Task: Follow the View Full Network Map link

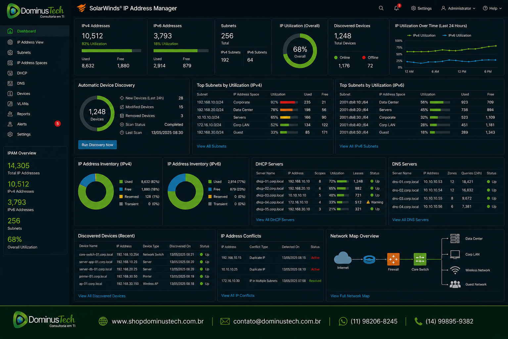Action: click(350, 296)
